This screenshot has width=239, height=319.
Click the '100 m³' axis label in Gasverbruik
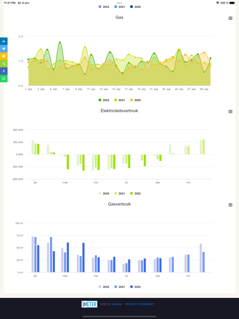point(19,223)
